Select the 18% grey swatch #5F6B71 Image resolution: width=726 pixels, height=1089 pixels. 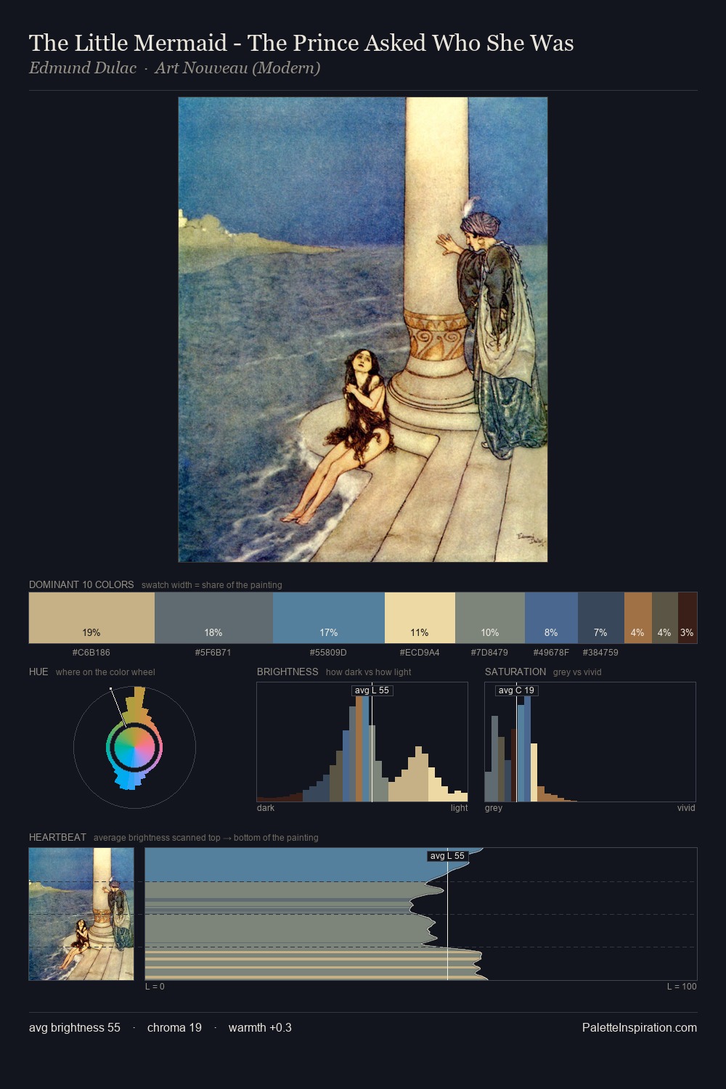[x=213, y=618]
